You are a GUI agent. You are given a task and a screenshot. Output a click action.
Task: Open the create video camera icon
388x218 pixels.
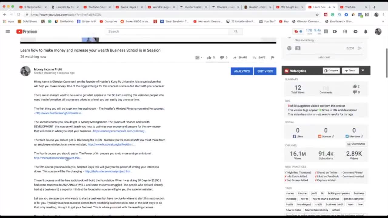335,31
